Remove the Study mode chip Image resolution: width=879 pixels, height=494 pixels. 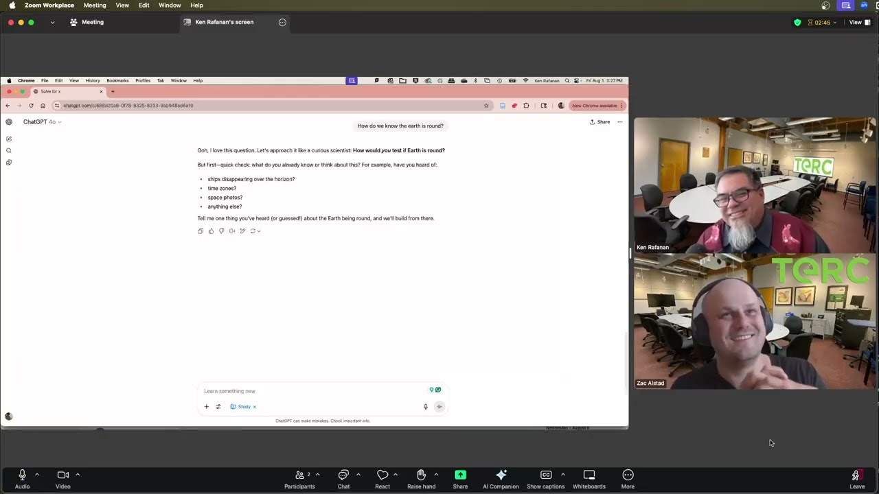254,407
